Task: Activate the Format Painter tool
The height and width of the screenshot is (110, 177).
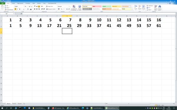Action: (9, 10)
